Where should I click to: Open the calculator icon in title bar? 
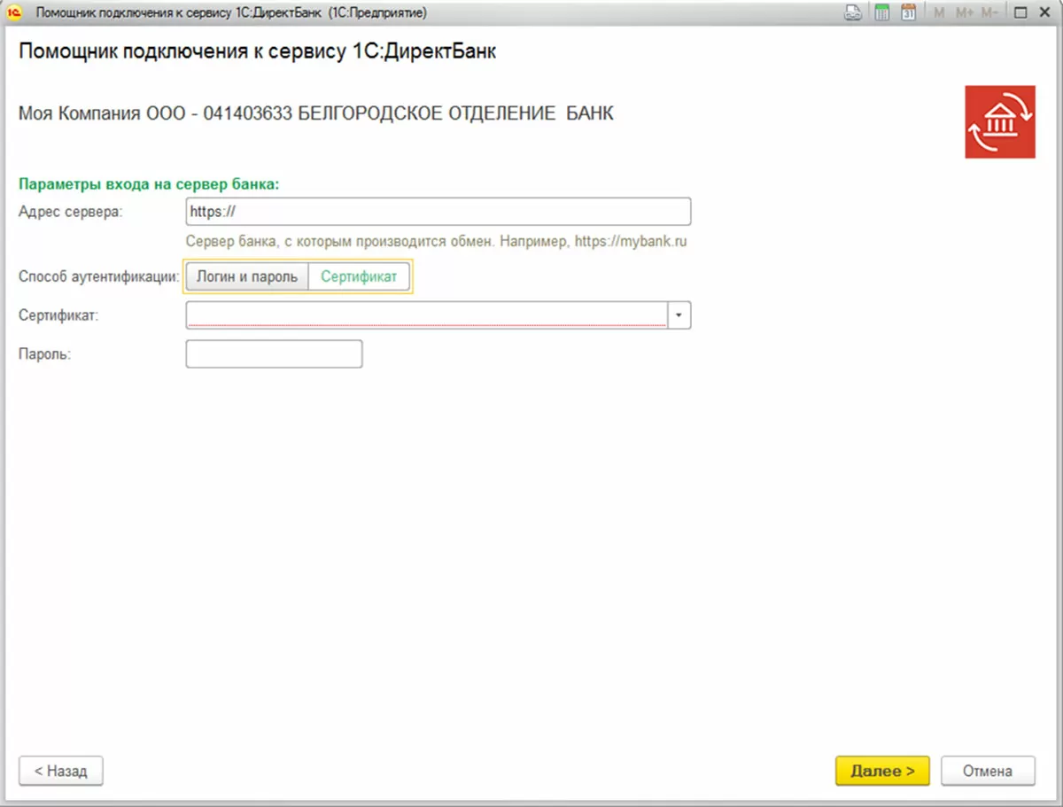pyautogui.click(x=881, y=13)
